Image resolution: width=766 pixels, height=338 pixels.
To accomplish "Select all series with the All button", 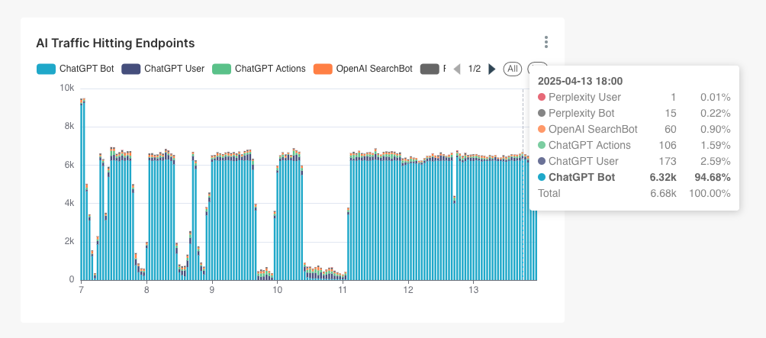I will (512, 69).
